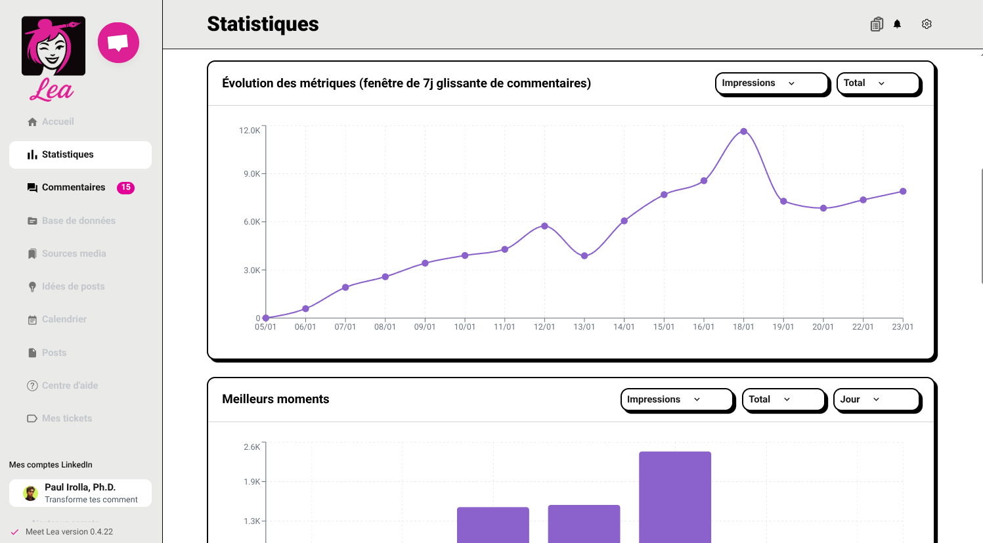983x543 pixels.
Task: Click the Centre d'aide question mark icon
Action: click(x=32, y=385)
